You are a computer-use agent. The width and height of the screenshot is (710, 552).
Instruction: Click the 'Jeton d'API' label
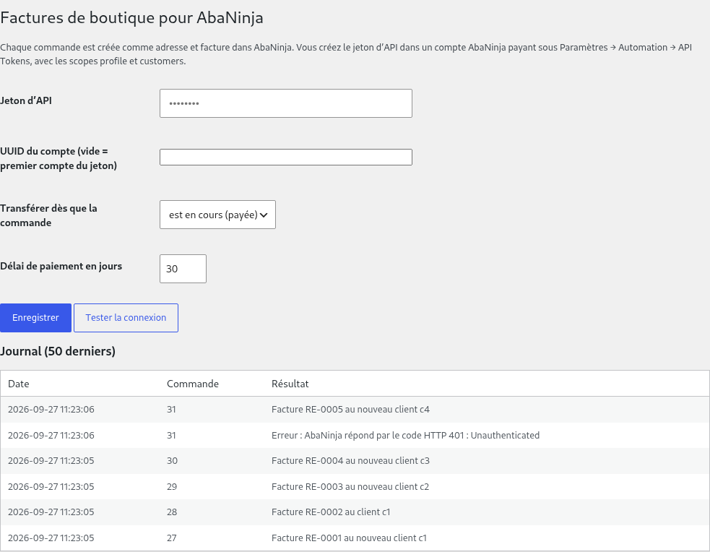coord(26,100)
